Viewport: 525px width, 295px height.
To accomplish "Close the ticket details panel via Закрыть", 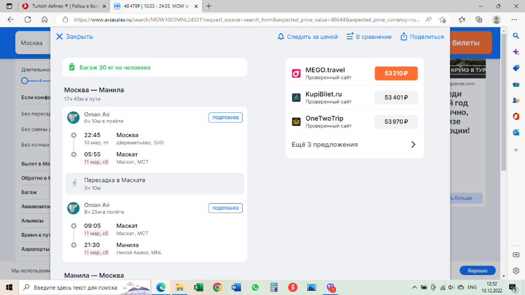I will (75, 37).
